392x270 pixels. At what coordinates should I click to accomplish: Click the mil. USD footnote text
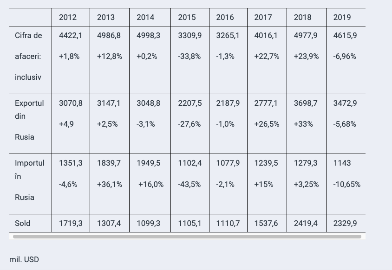pyautogui.click(x=24, y=259)
